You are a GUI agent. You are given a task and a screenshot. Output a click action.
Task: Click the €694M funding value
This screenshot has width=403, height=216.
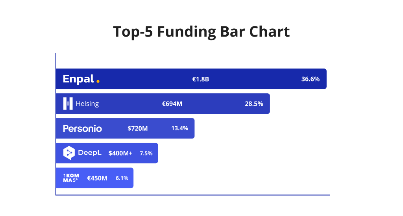(x=172, y=104)
